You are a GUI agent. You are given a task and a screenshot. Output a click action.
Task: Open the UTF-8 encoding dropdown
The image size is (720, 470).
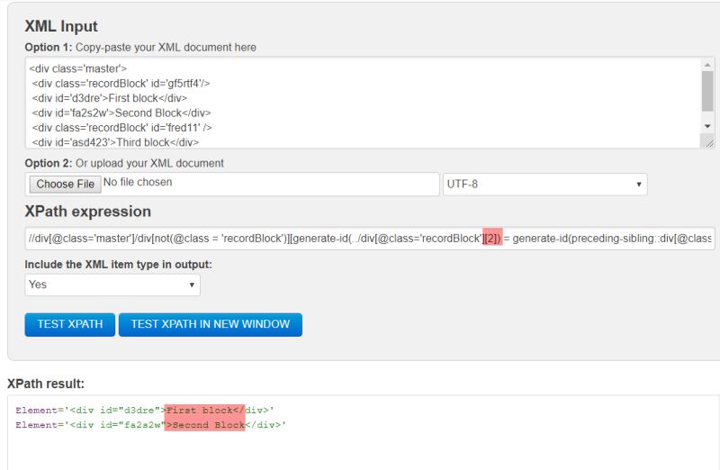pyautogui.click(x=545, y=185)
